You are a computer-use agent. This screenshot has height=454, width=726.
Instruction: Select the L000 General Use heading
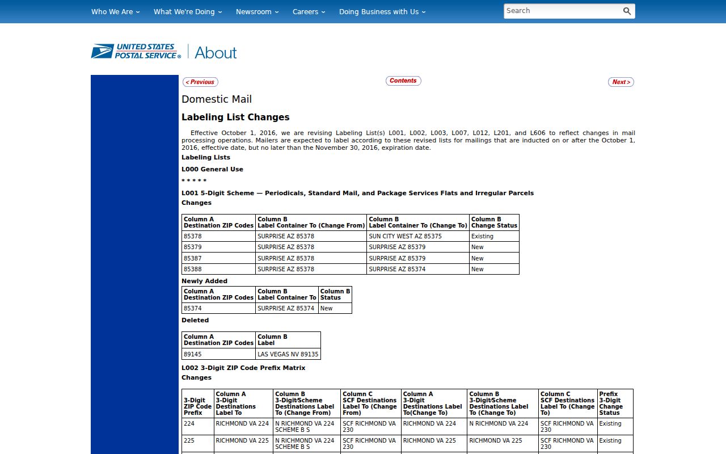[212, 169]
